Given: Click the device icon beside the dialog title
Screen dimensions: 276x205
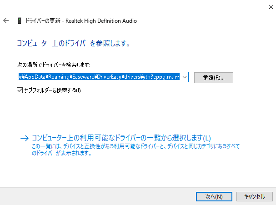Looking at the screenshot, I should pos(19,21).
